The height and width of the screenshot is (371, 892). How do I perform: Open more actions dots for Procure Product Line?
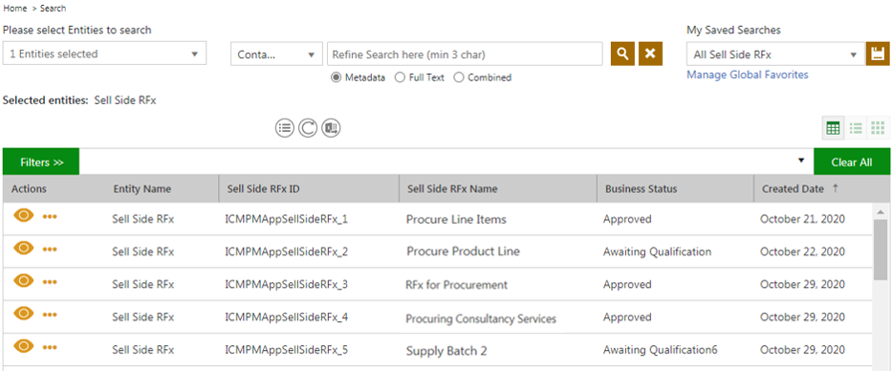50,250
